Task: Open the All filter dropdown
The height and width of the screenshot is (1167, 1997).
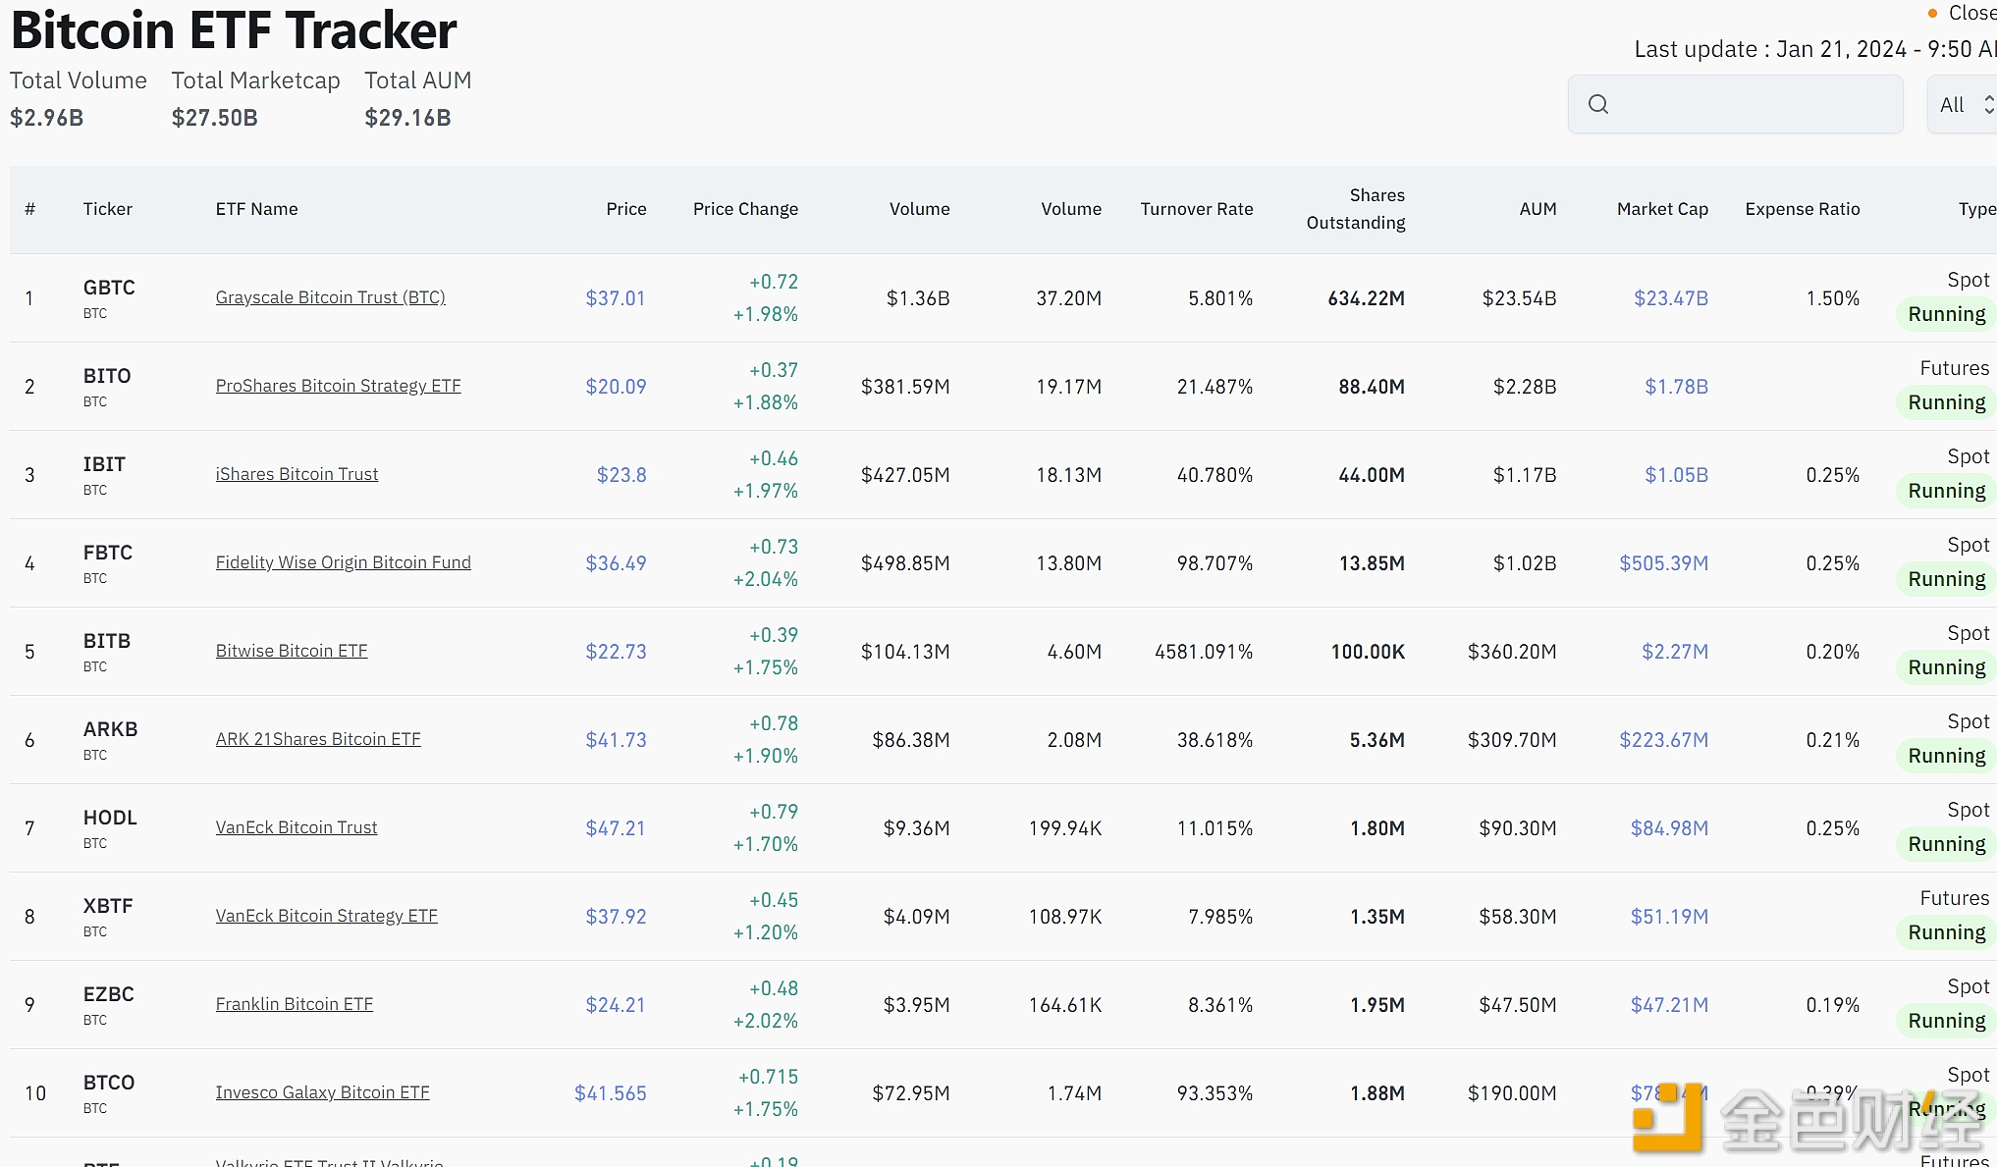Action: (x=1963, y=104)
